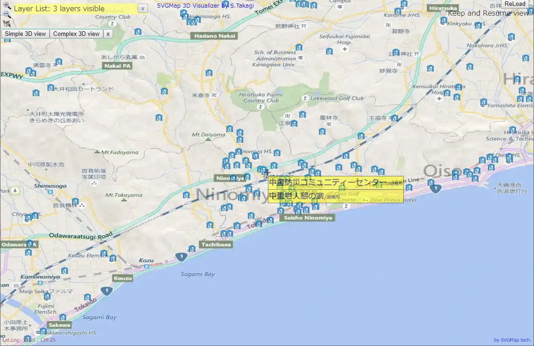The image size is (534, 346).
Task: Open the by SVGMap tech. link
Action: (512, 340)
